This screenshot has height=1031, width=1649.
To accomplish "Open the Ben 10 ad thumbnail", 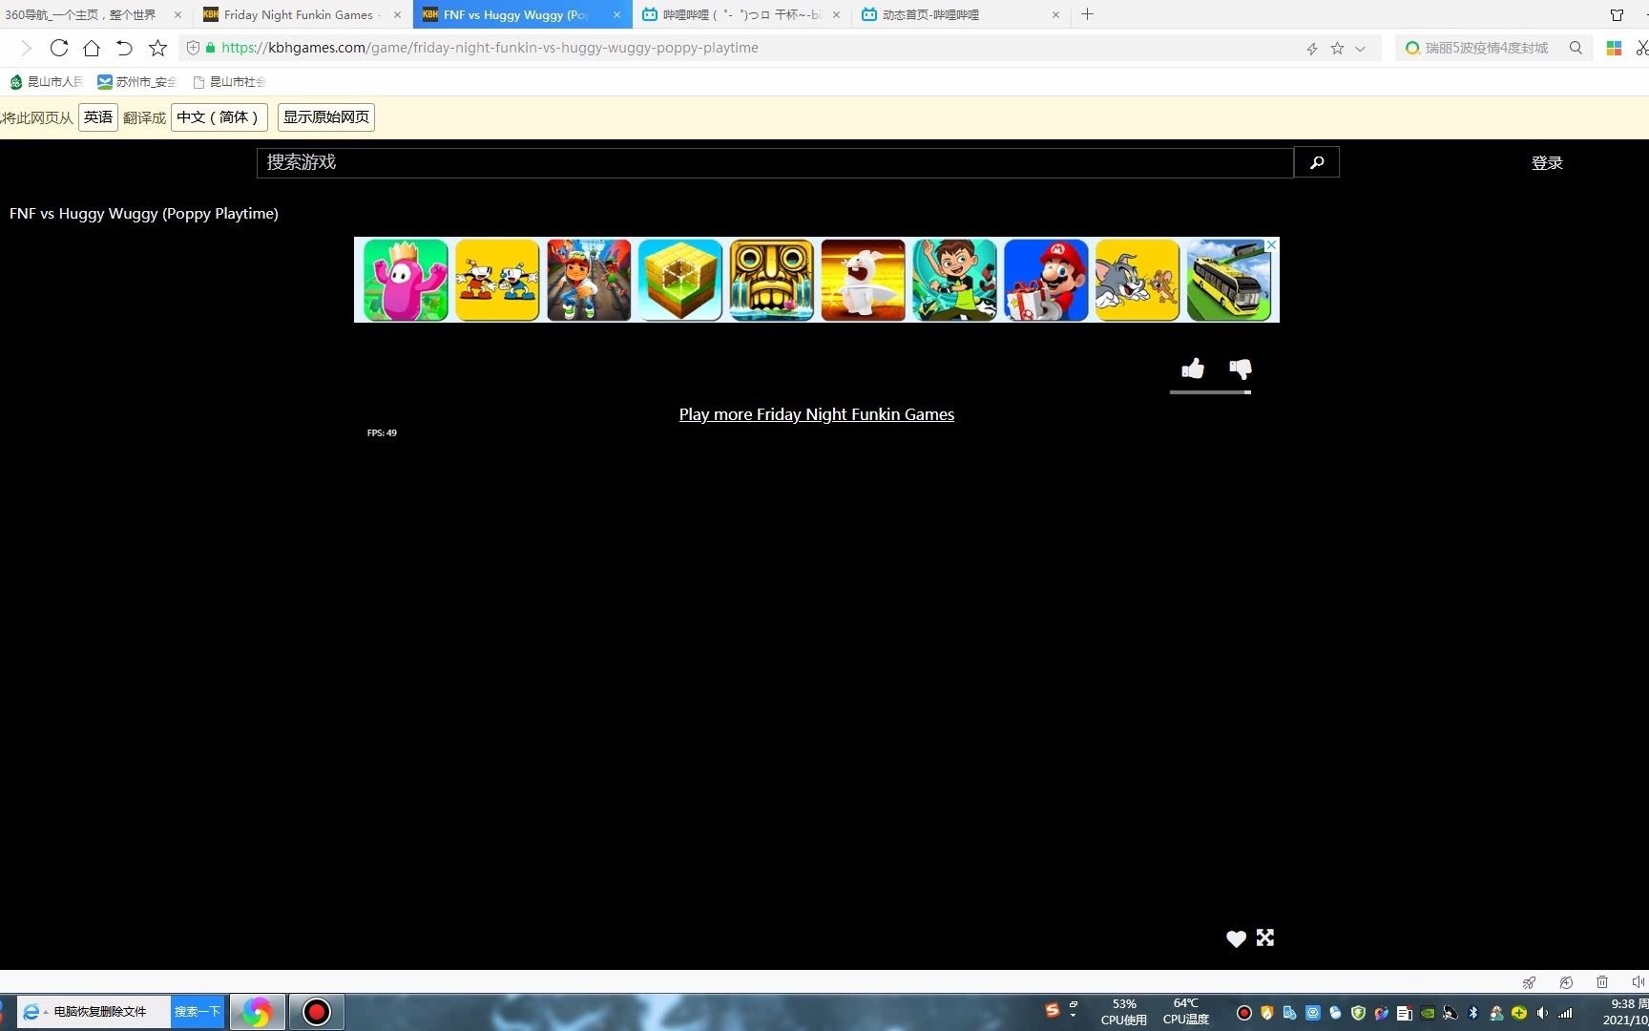I will [954, 280].
